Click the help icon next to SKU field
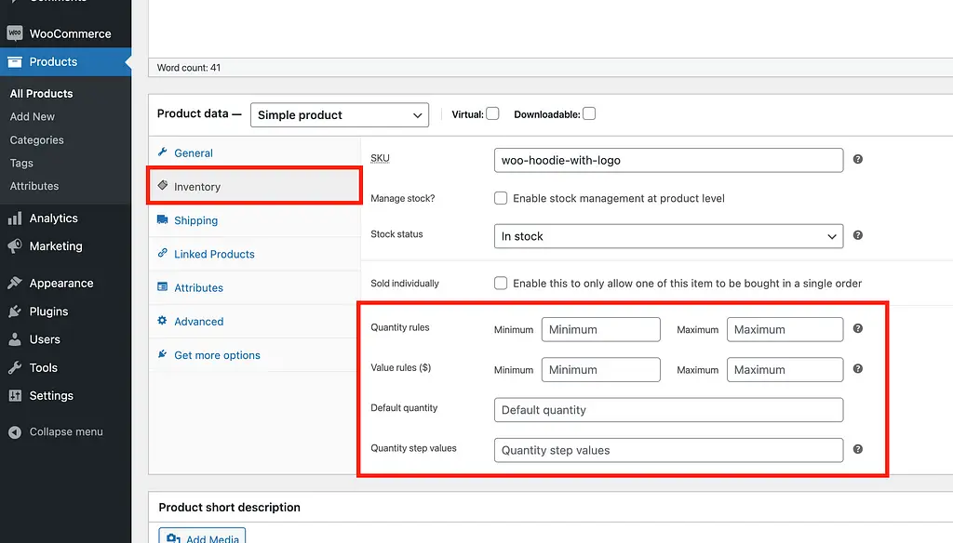 pos(857,159)
